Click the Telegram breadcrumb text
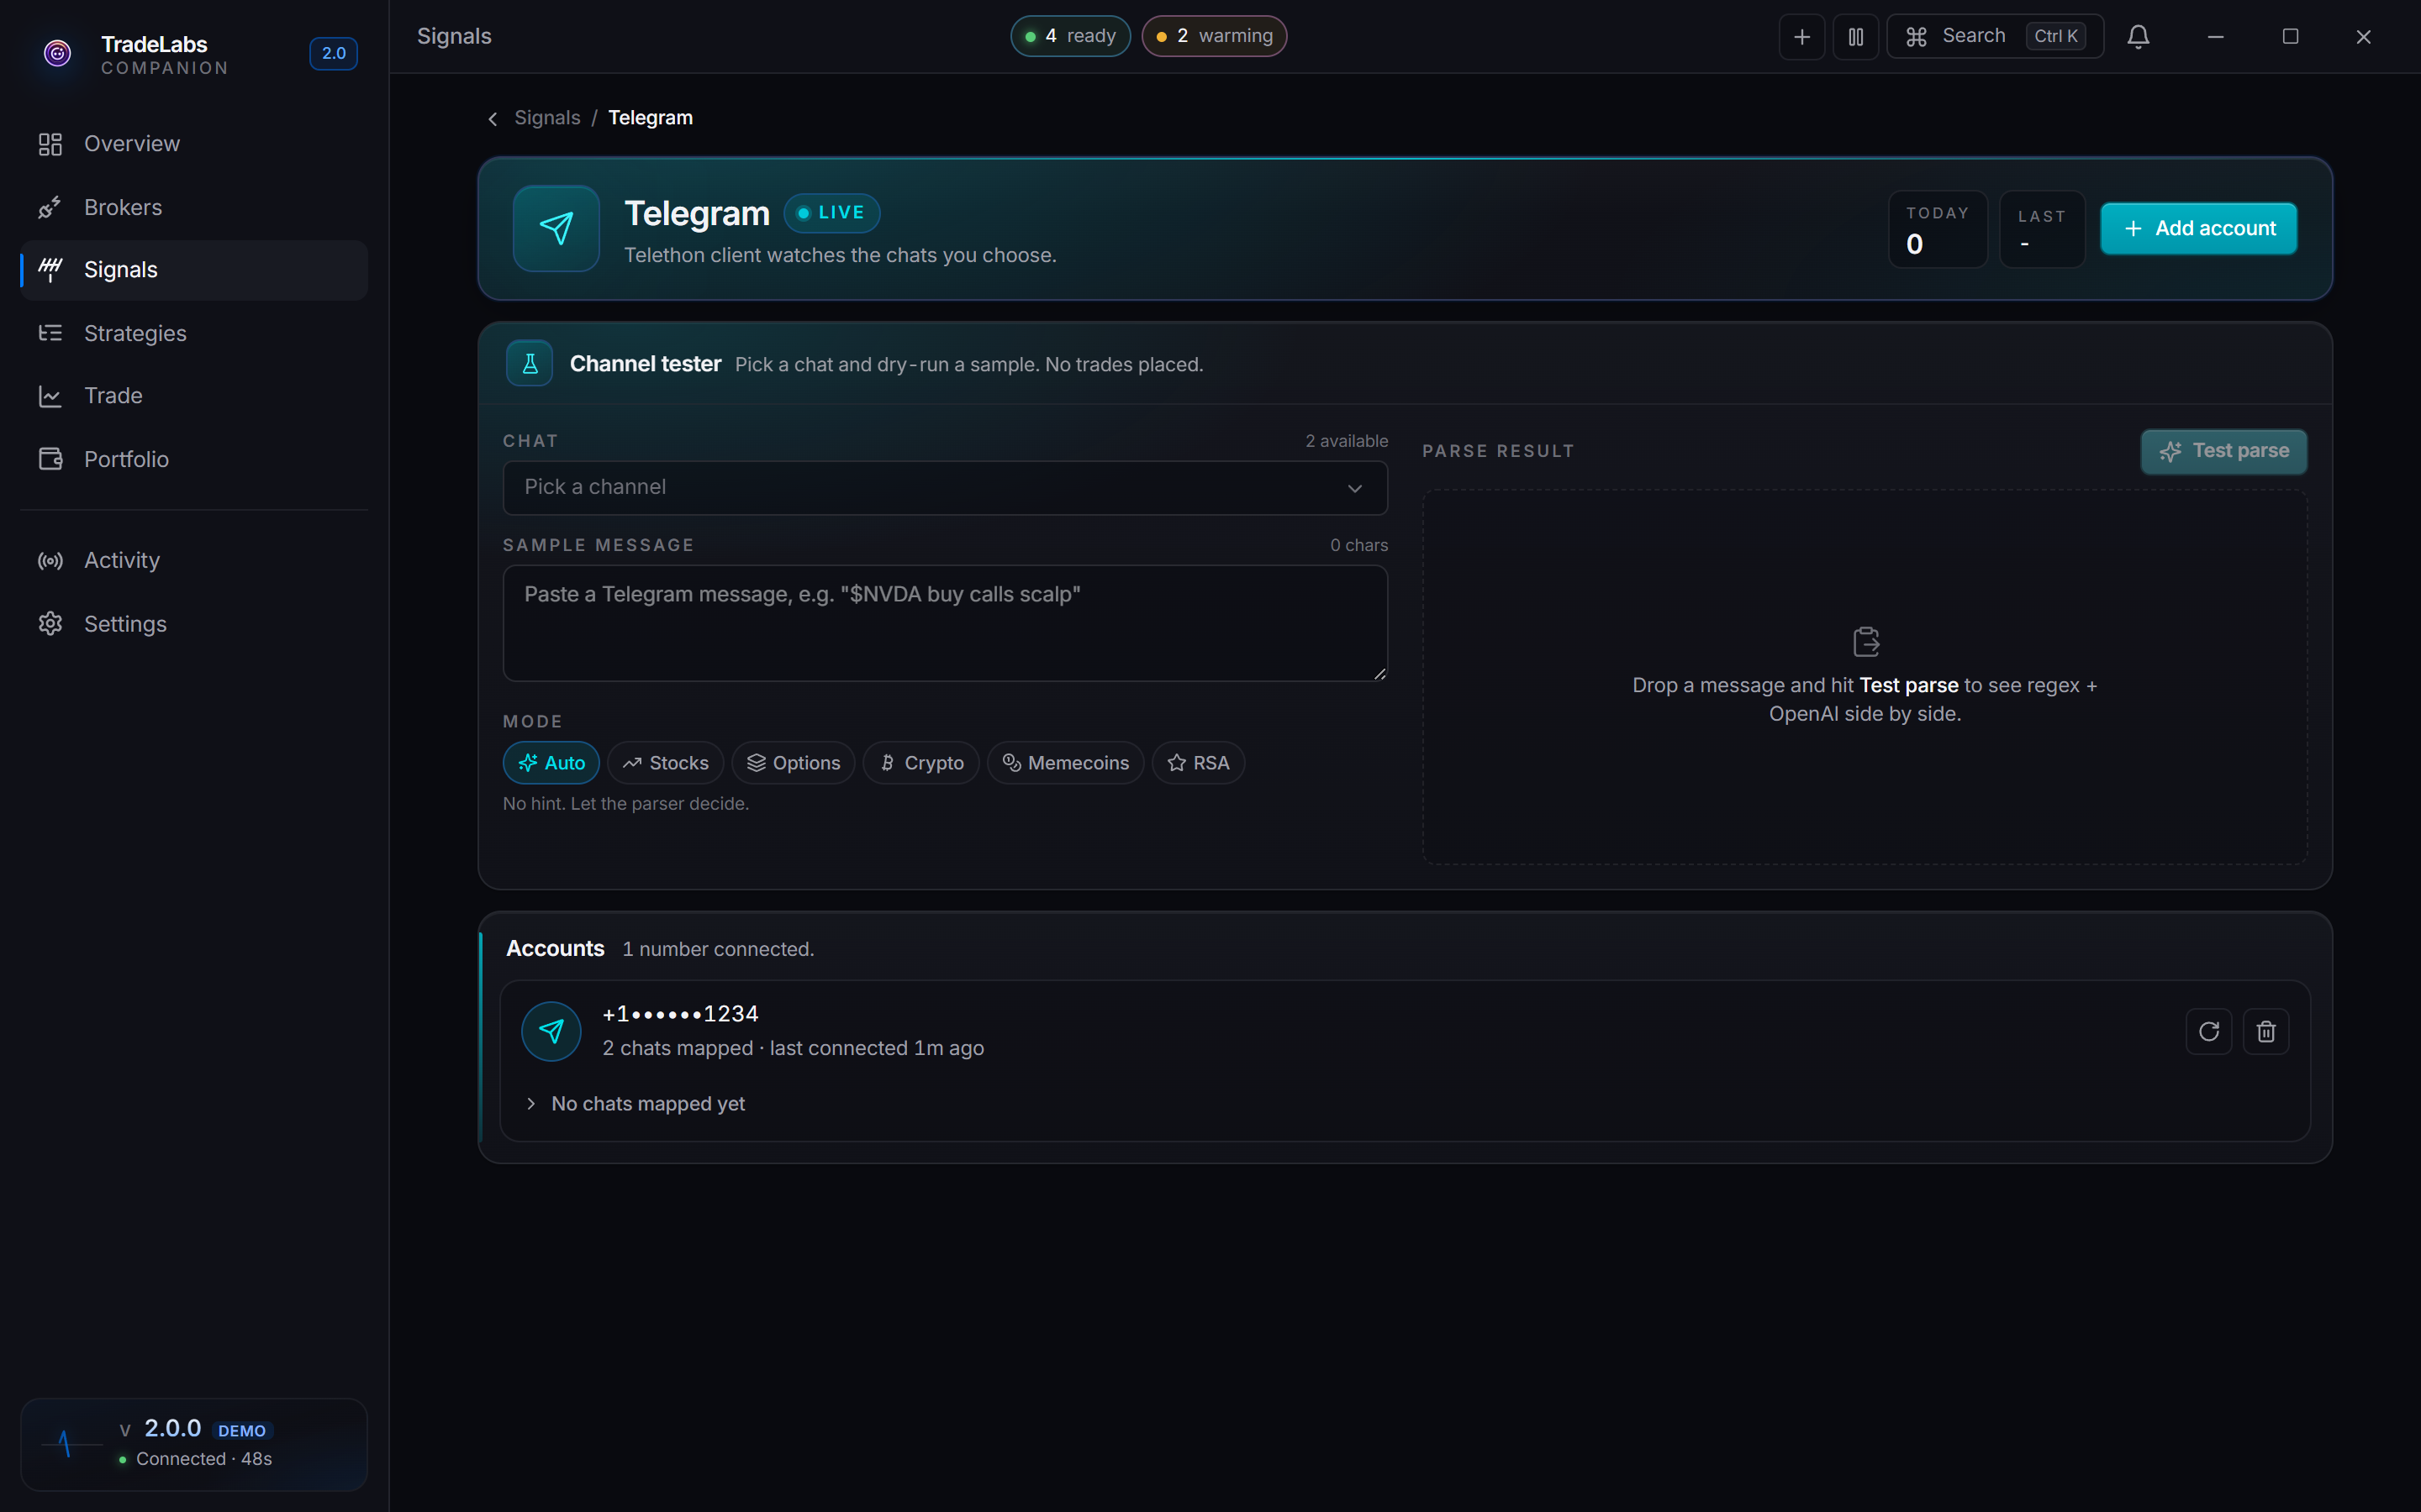The image size is (2421, 1512). click(x=651, y=118)
